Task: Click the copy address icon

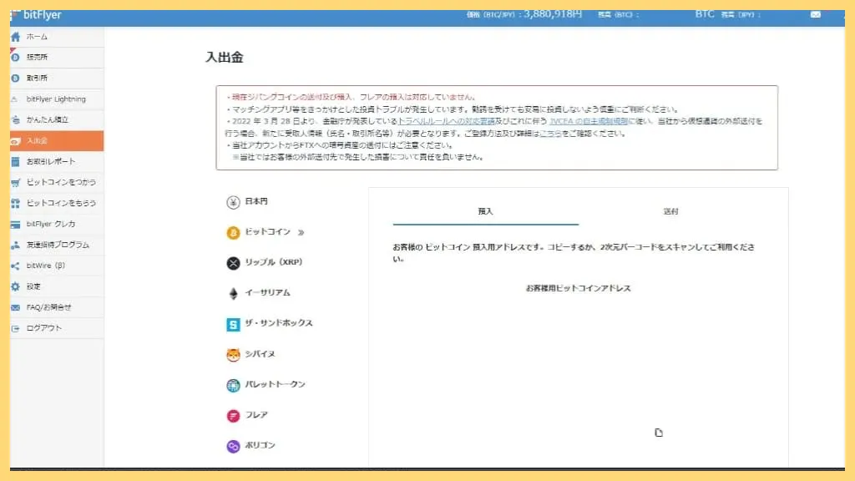Action: (659, 433)
